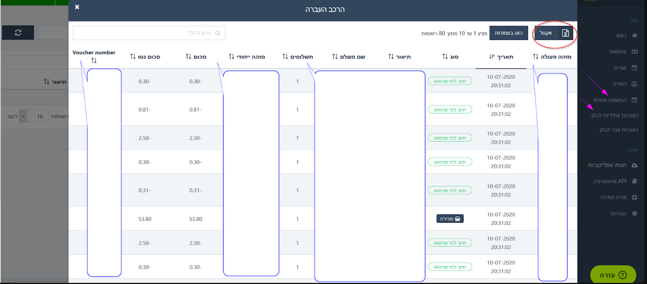The height and width of the screenshot is (284, 647).
Task: Sort table by תשלומים column
Action: [x=298, y=56]
